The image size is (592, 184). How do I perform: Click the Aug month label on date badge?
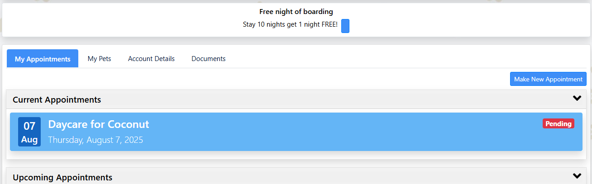tap(29, 139)
